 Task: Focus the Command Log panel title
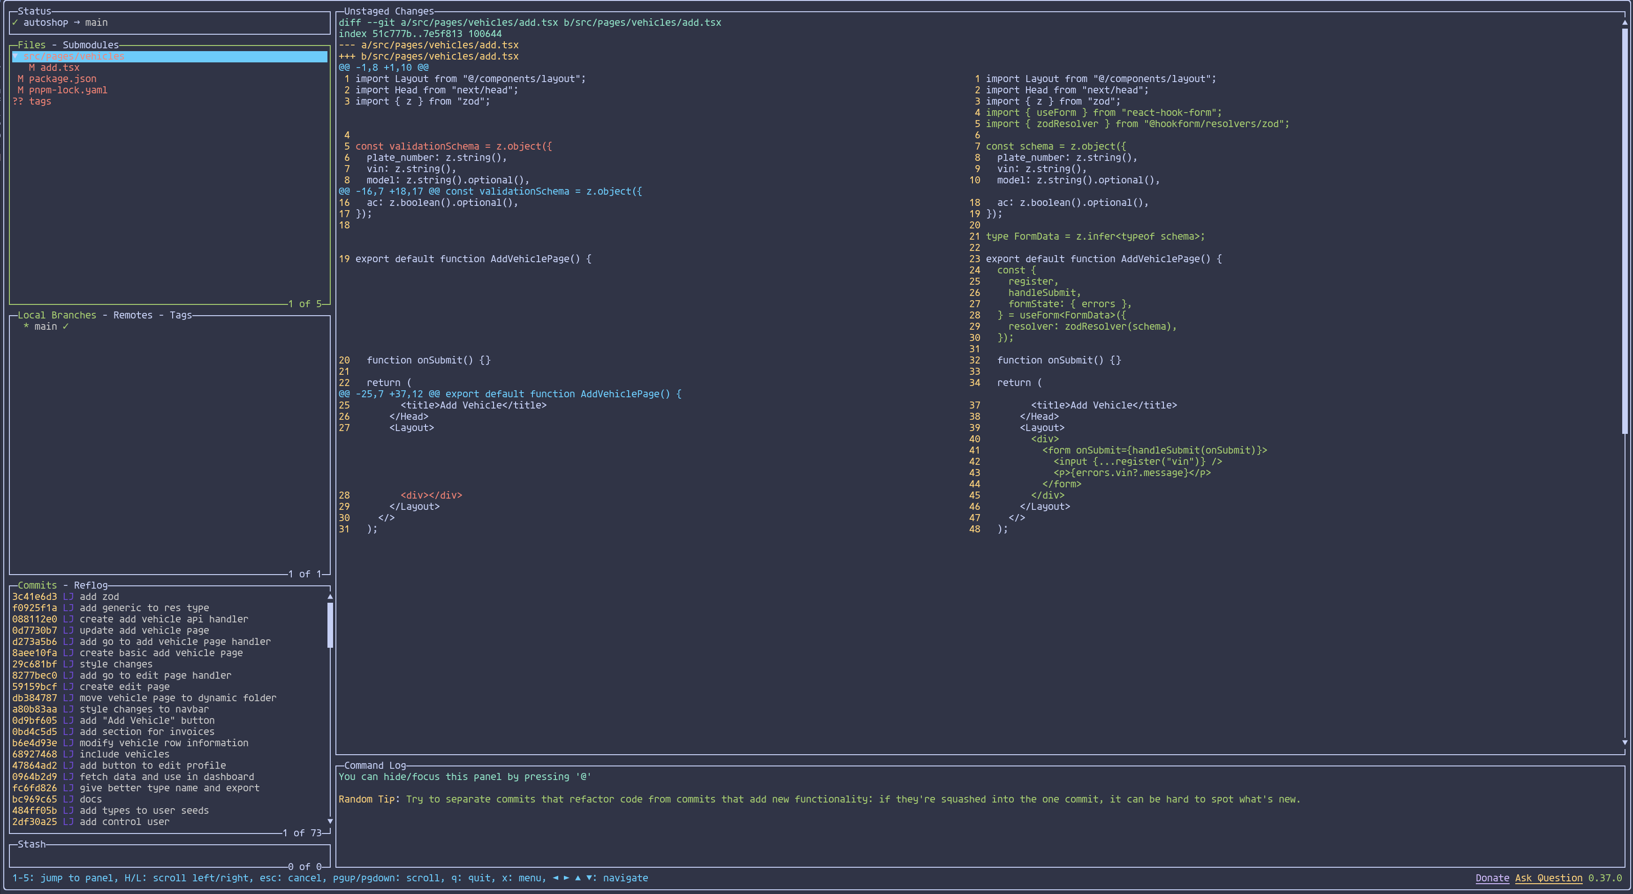(375, 765)
